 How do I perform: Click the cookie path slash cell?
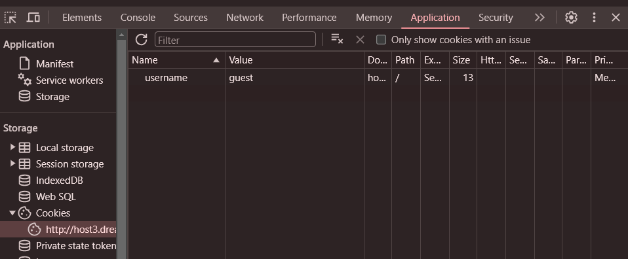point(406,78)
